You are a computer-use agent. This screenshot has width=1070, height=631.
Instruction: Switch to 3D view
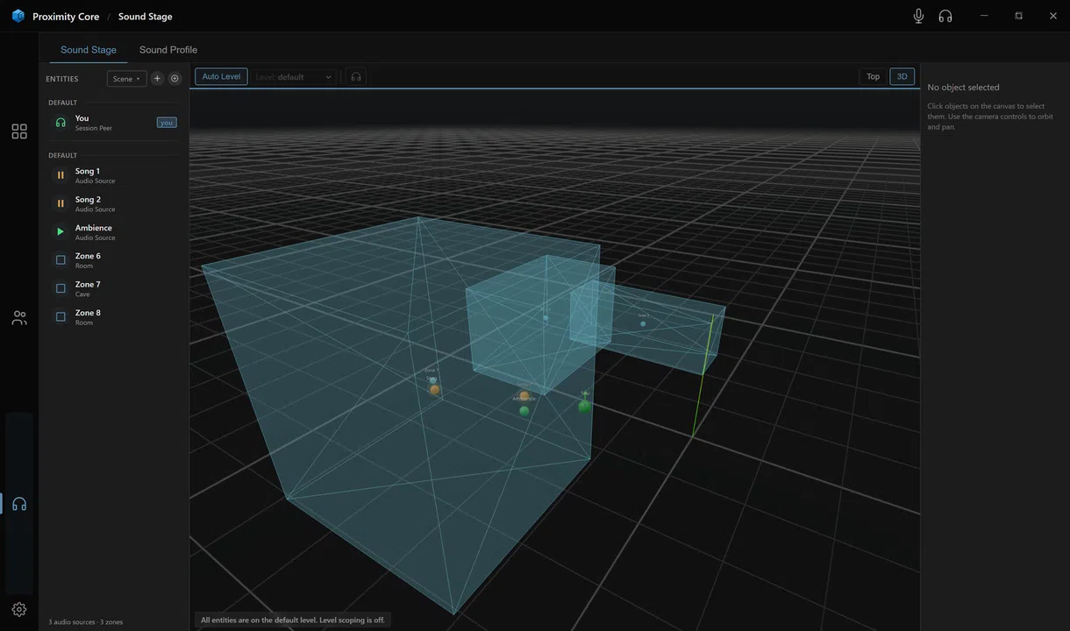902,77
